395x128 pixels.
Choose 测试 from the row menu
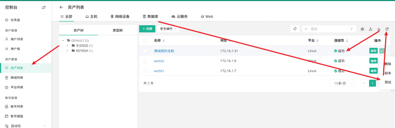(388, 82)
